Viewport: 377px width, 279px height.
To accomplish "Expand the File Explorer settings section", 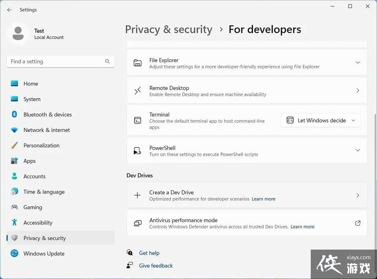I will 357,62.
